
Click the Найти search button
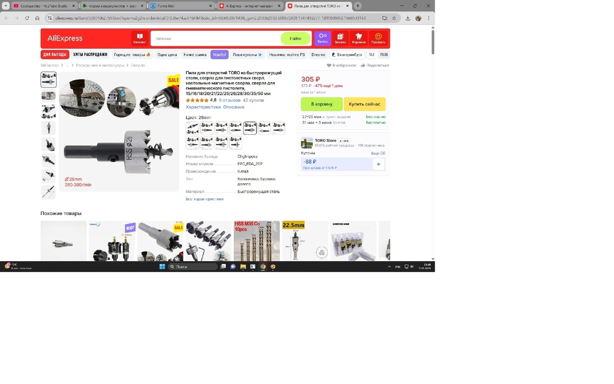pyautogui.click(x=295, y=39)
